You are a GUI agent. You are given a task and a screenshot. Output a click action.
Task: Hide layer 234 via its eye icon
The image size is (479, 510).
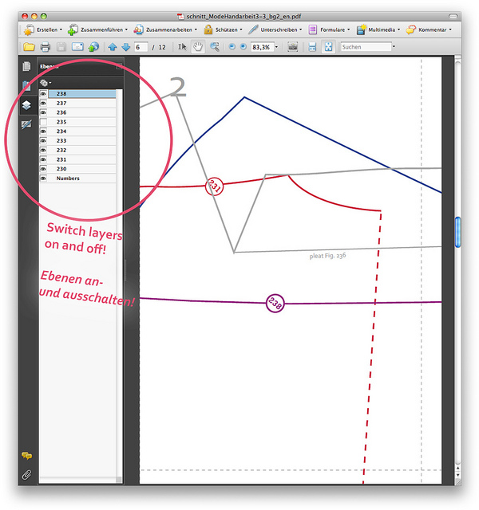pyautogui.click(x=43, y=131)
